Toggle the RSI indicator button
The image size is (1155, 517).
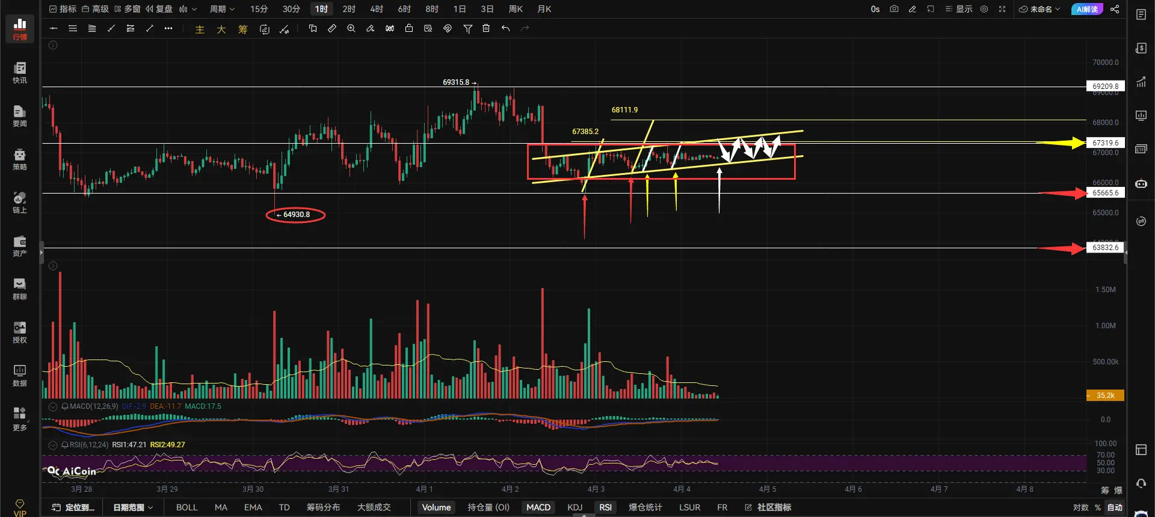606,507
